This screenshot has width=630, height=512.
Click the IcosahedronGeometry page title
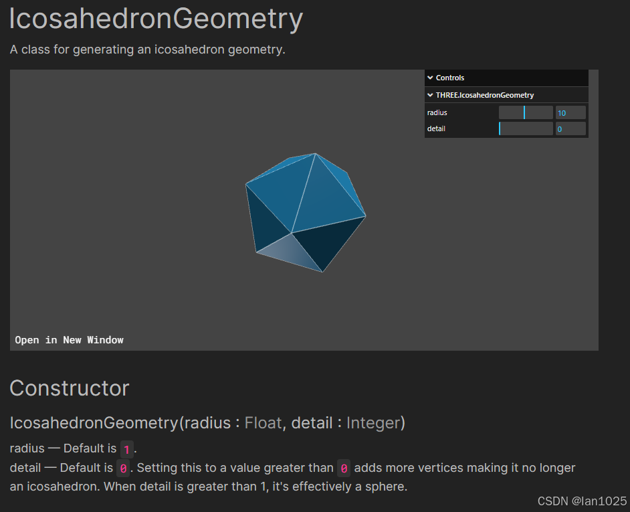pyautogui.click(x=156, y=19)
